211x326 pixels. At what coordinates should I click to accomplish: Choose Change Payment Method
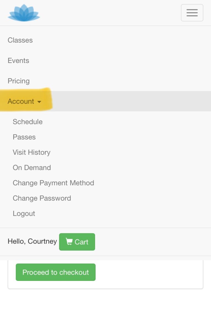point(53,183)
